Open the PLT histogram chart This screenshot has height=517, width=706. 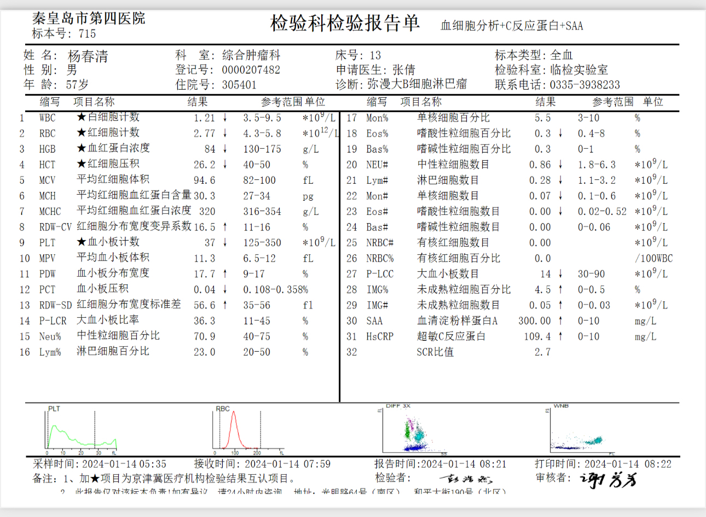pyautogui.click(x=81, y=431)
